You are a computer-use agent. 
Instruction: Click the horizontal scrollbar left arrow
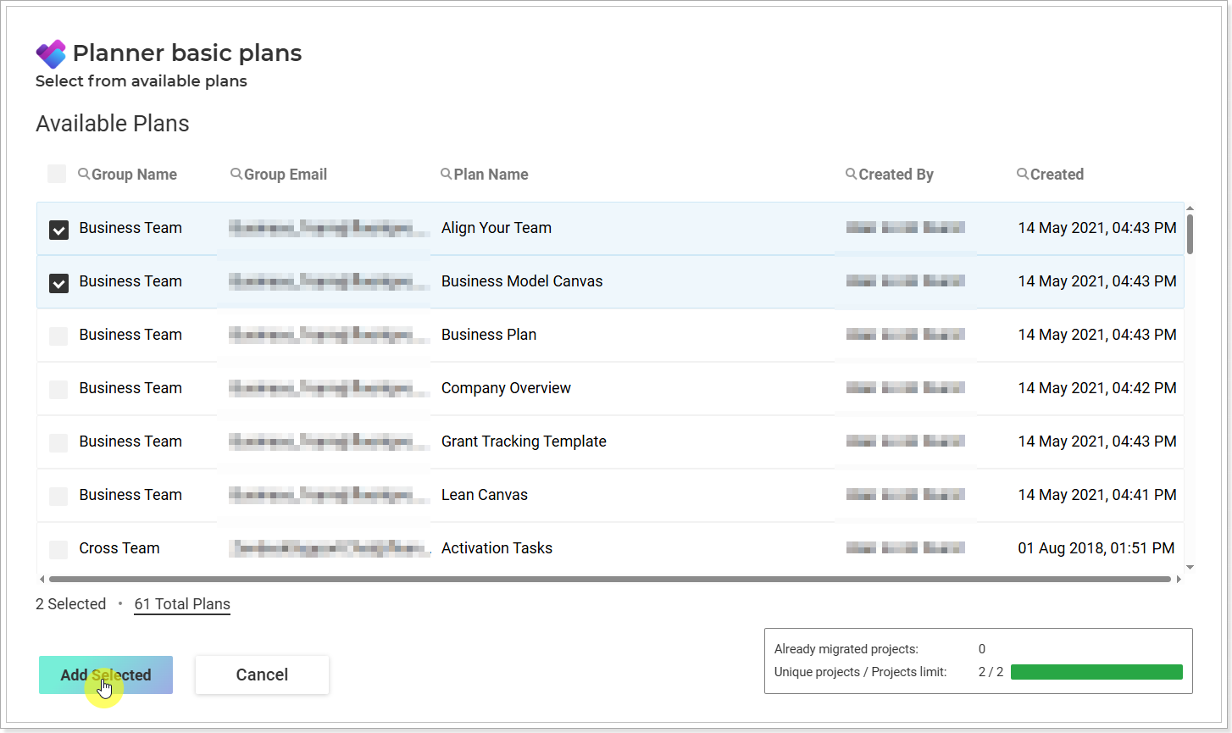(x=42, y=580)
